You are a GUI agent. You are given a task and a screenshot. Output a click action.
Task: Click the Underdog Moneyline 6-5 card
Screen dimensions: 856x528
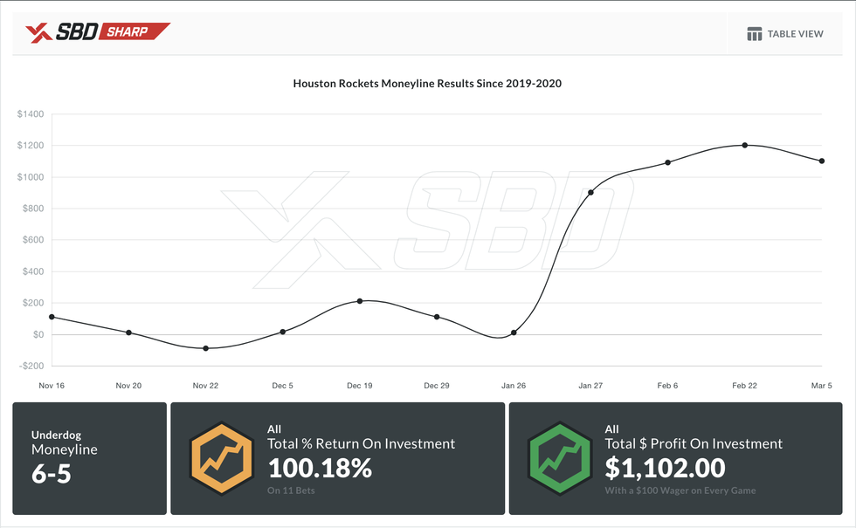click(x=89, y=458)
